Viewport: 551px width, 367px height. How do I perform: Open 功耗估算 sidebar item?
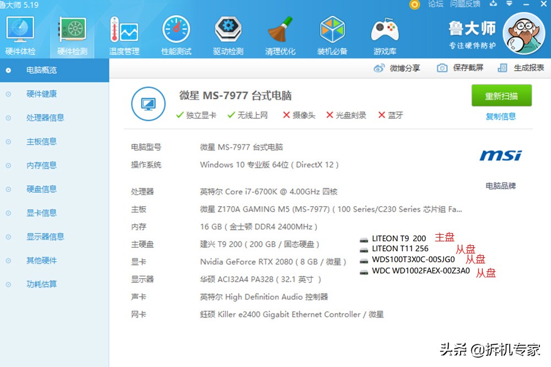click(41, 284)
